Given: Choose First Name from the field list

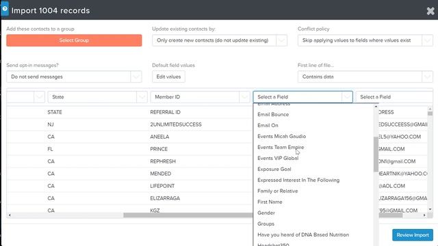Looking at the screenshot, I should coord(270,202).
